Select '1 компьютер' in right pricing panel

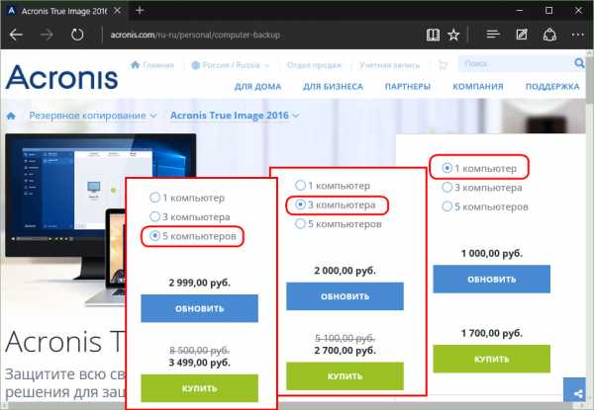tap(448, 168)
